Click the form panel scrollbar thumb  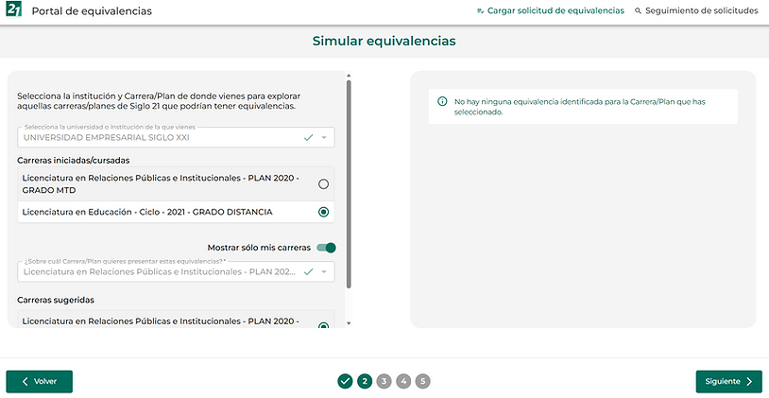349,184
